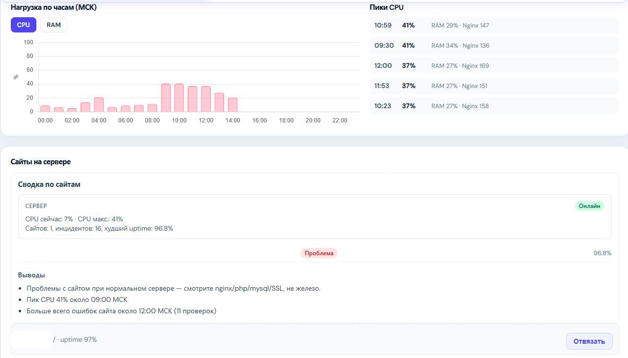The image size is (628, 358).
Task: Click the СЕРВЕР card label
Action: click(36, 206)
